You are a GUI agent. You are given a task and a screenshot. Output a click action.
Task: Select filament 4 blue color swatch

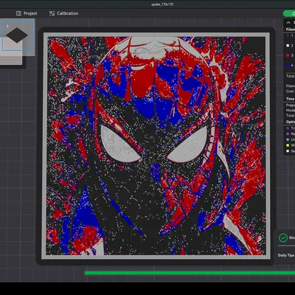(x=288, y=65)
